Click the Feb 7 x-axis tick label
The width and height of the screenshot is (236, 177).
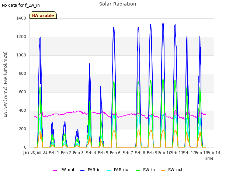tap(128, 153)
